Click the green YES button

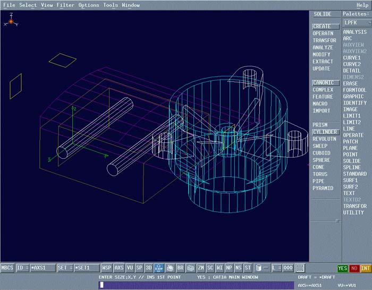[343, 268]
